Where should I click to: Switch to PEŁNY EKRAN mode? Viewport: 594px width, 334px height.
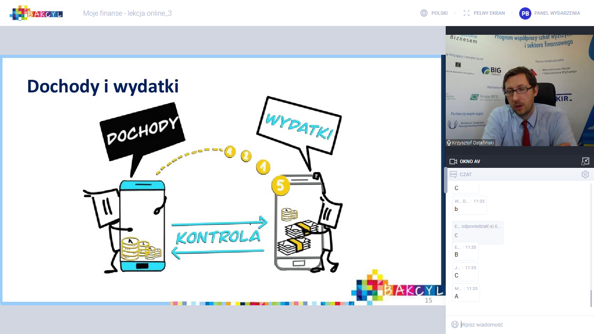pos(489,13)
